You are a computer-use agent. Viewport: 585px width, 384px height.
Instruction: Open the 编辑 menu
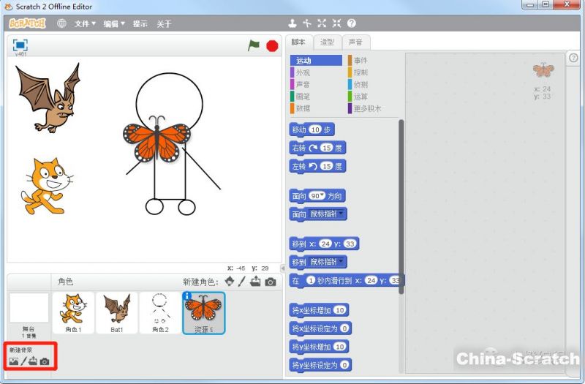tap(113, 23)
